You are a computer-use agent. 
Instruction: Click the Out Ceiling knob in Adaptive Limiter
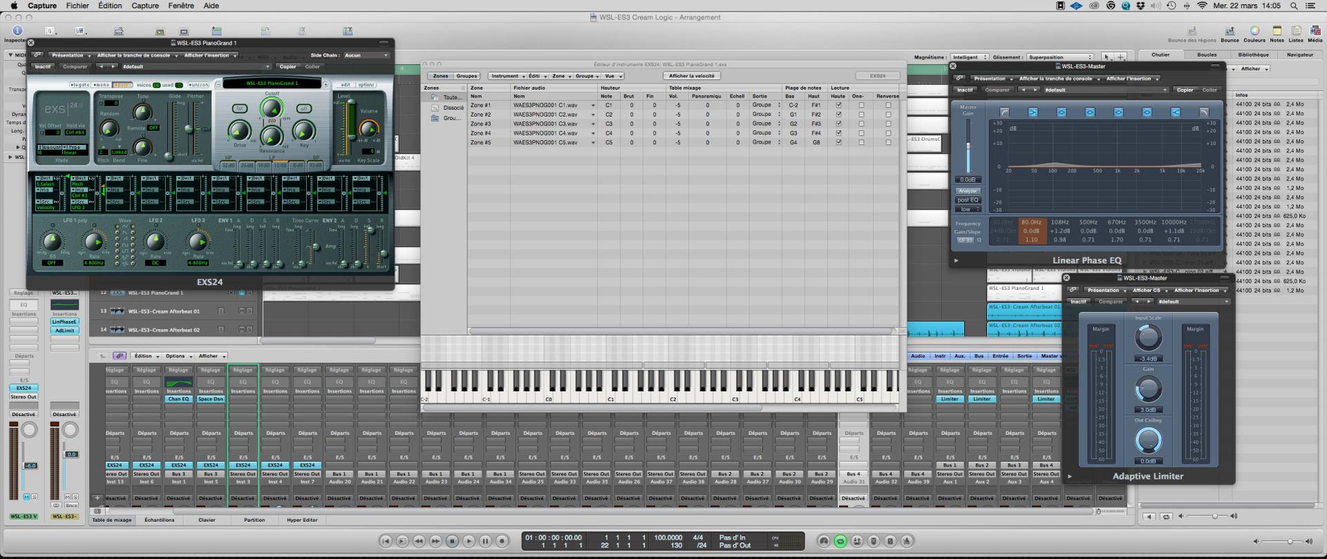click(x=1148, y=440)
